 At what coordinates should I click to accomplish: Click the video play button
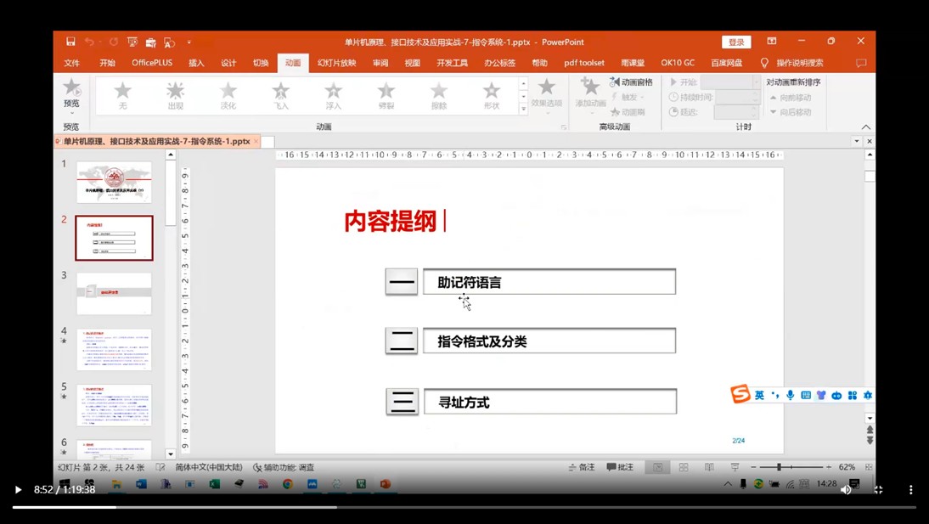[x=18, y=489]
